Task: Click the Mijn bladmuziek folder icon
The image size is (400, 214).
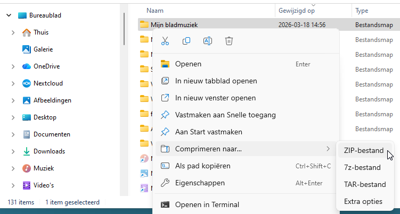Action: click(144, 24)
